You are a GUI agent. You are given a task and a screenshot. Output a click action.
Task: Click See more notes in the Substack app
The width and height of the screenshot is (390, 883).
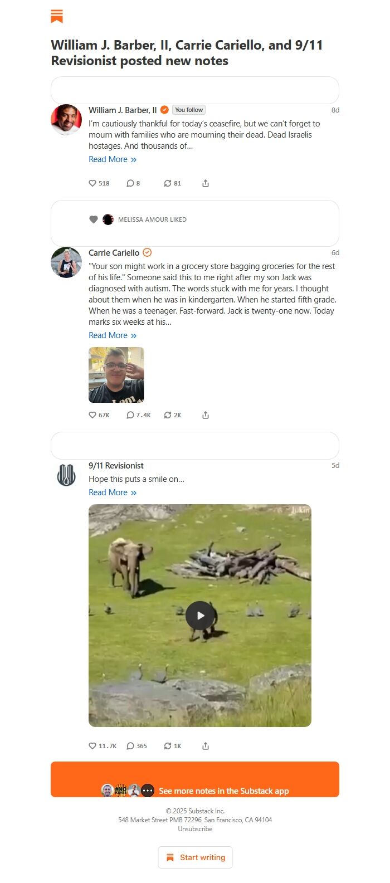[x=195, y=779]
